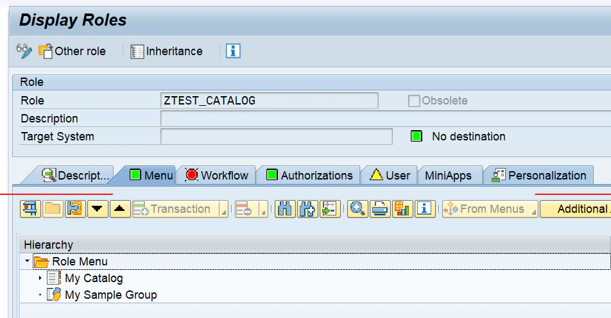Open the blue Information icon in top toolbar
This screenshot has width=611, height=318.
[x=233, y=51]
